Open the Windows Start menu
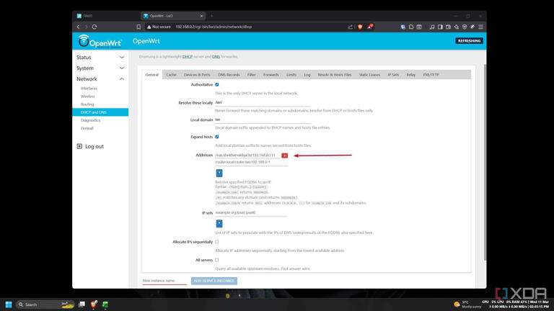The height and width of the screenshot is (311, 554). coord(9,305)
